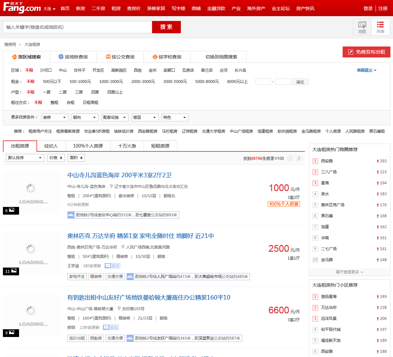393x357 pixels.
Task: Click the maximum rent input box
Action: click(283, 82)
